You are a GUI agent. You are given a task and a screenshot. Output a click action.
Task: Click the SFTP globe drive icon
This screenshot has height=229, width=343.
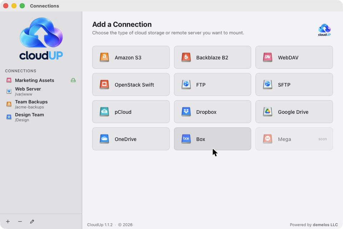(x=268, y=84)
